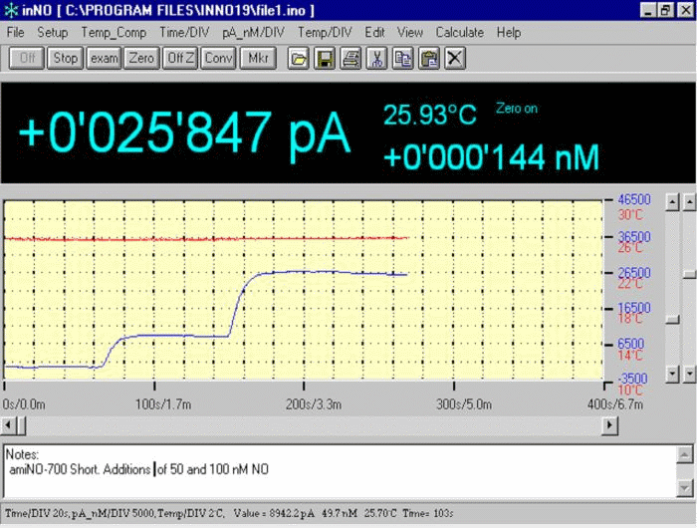Click the status bar Value reading 8942.2 pA

(x=274, y=513)
